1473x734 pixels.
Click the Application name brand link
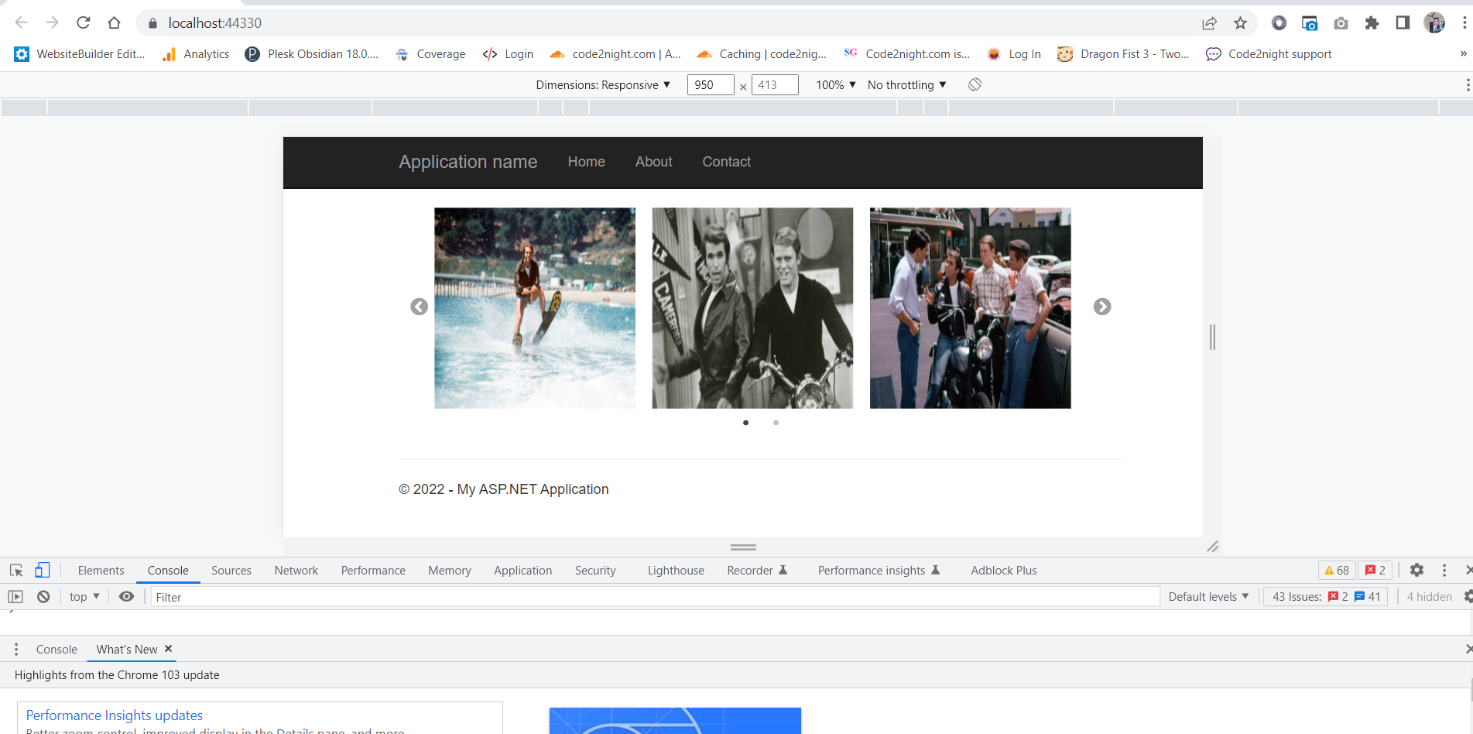coord(468,162)
